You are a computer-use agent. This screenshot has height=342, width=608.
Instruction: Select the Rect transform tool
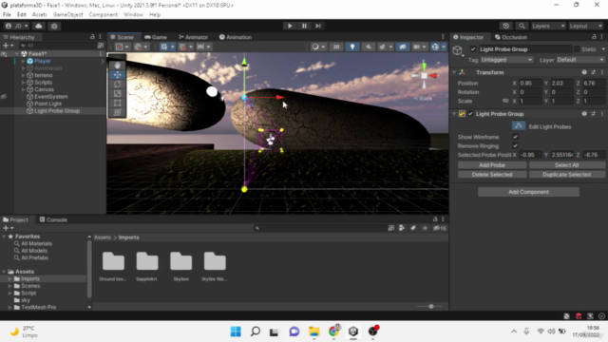(x=118, y=103)
